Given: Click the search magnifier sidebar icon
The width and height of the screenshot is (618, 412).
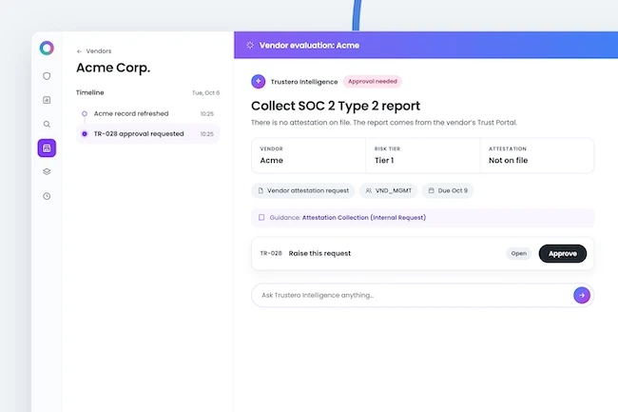Looking at the screenshot, I should click(47, 125).
